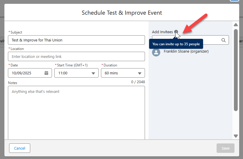The width and height of the screenshot is (243, 159).
Task: Click the Date field showing 10/09/2025
Action: coord(26,73)
